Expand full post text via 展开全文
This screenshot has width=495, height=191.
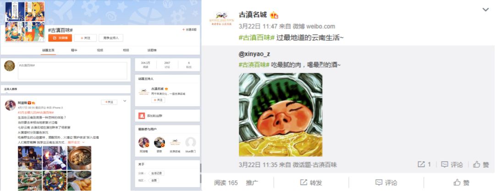76,142
